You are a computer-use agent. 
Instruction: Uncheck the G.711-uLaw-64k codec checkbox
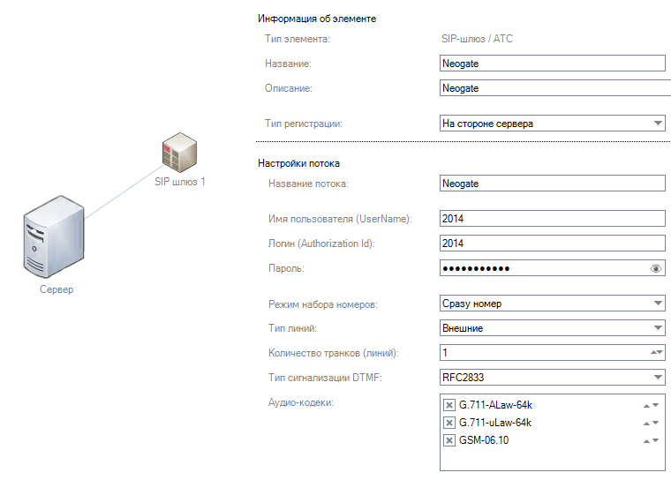(x=449, y=423)
